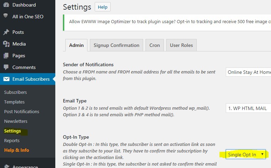Click the Comments speech bubble icon
Image resolution: width=271 pixels, height=168 pixels.
tap(6, 67)
